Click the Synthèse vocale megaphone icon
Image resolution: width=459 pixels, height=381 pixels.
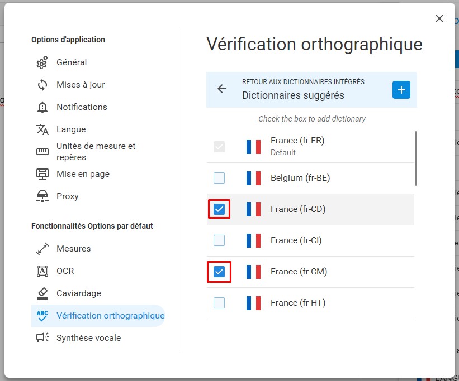click(x=42, y=337)
